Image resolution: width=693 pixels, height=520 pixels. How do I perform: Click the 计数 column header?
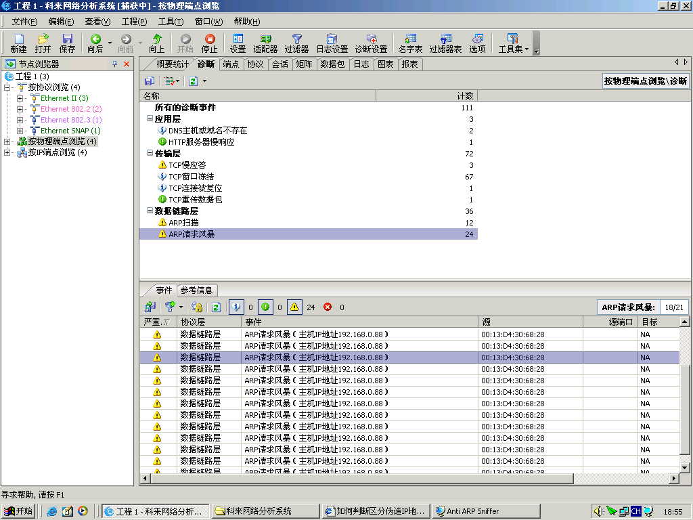(x=465, y=96)
